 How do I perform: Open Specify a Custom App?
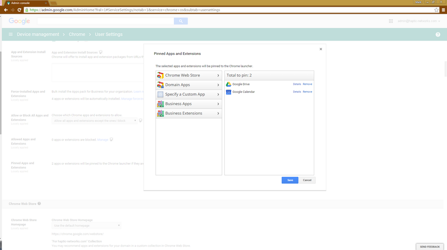[x=189, y=94]
